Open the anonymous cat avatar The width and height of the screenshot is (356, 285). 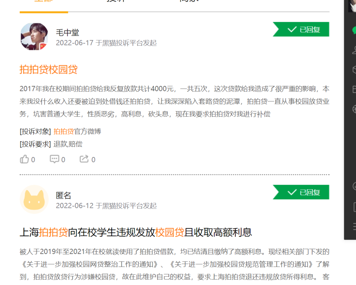[x=34, y=199]
